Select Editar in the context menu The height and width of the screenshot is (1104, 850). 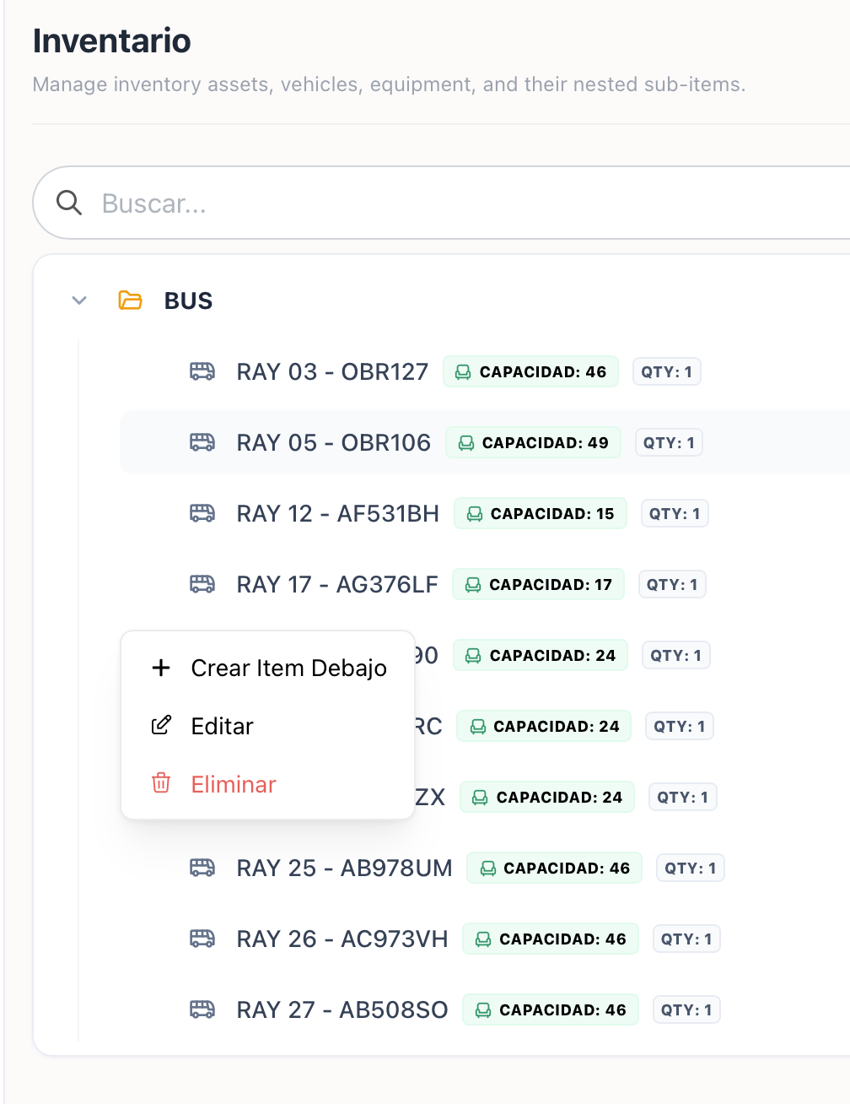268,726
